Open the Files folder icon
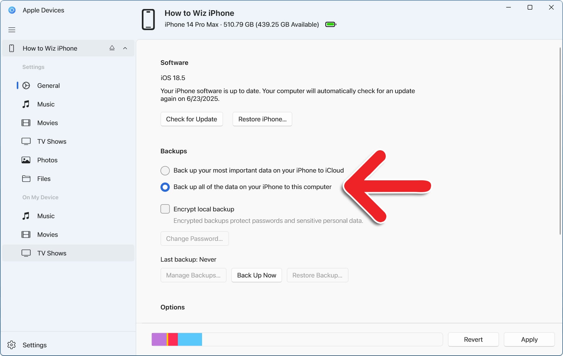The width and height of the screenshot is (563, 356). tap(26, 178)
